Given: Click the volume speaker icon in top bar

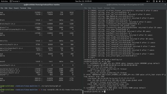Looking at the screenshot, I should [x=159, y=1].
